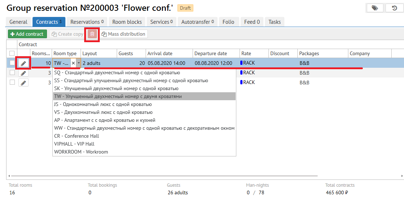Click the red trash delete icon
404x204 pixels.
pyautogui.click(x=93, y=34)
